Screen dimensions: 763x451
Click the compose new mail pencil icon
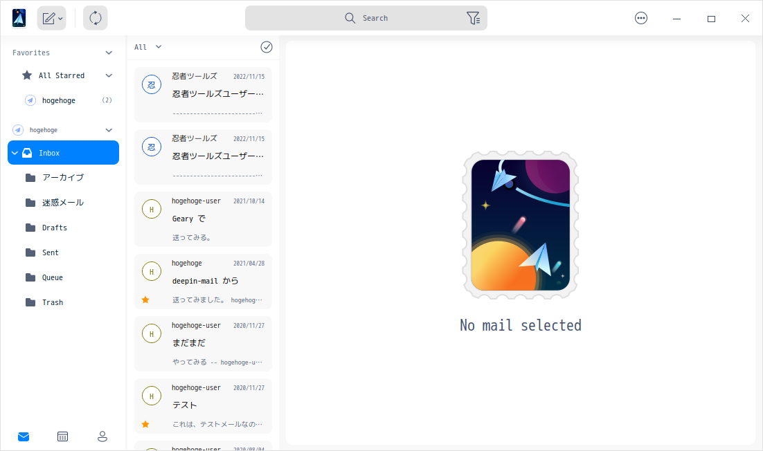48,19
